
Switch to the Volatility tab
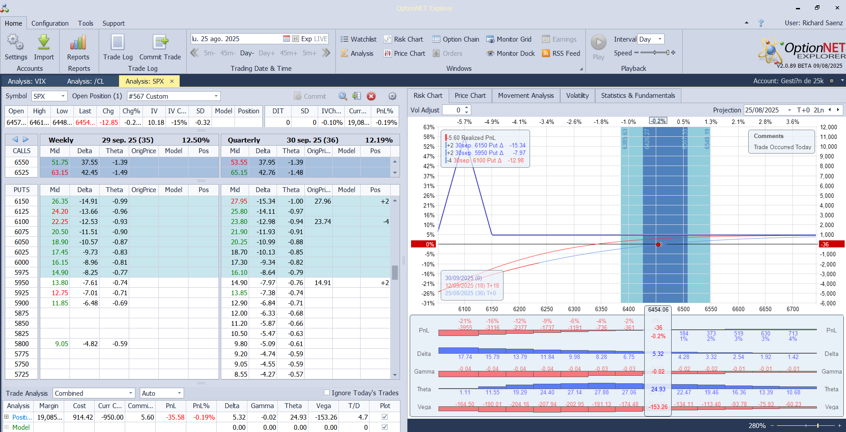point(577,96)
